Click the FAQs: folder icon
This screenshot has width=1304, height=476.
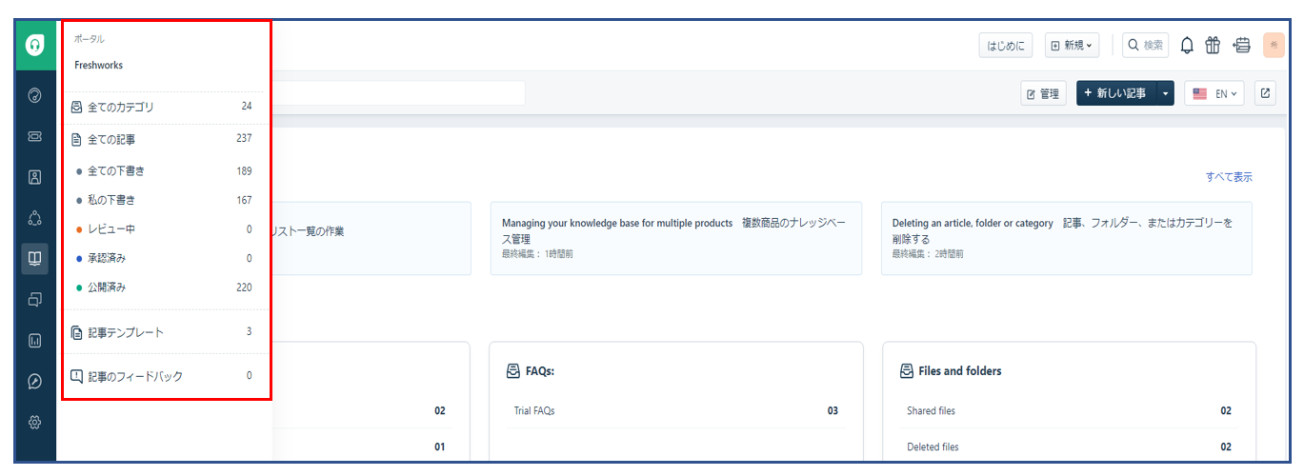coord(513,371)
